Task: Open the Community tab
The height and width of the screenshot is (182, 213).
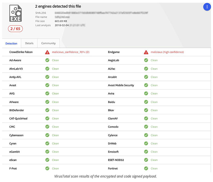Action: [48, 43]
